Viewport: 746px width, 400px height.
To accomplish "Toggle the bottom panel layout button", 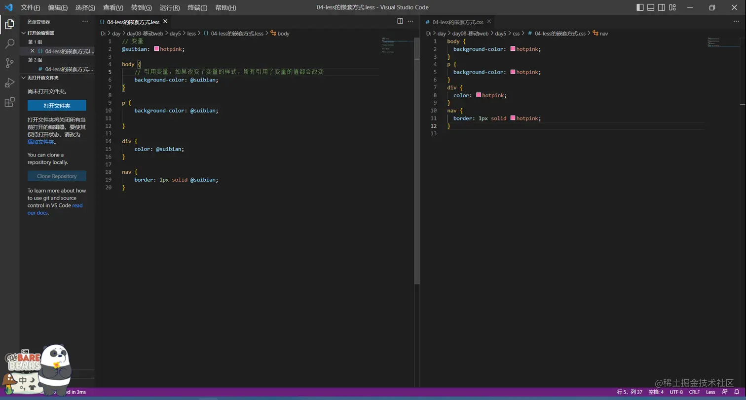I will point(651,7).
